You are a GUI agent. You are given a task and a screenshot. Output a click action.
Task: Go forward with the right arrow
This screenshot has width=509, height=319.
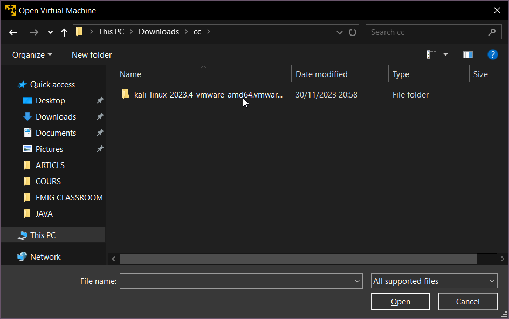[34, 32]
